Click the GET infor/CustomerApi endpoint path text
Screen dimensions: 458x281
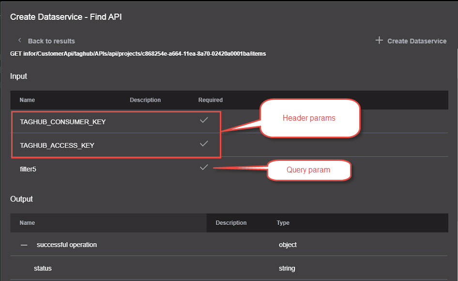(138, 54)
